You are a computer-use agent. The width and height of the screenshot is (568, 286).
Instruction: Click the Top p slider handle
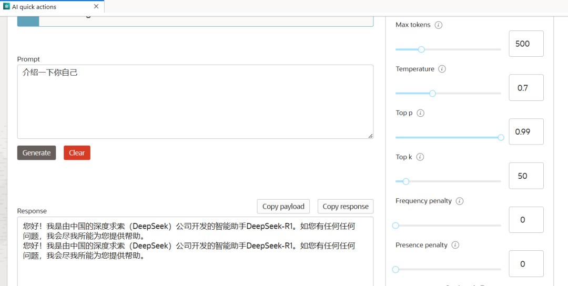pos(501,138)
